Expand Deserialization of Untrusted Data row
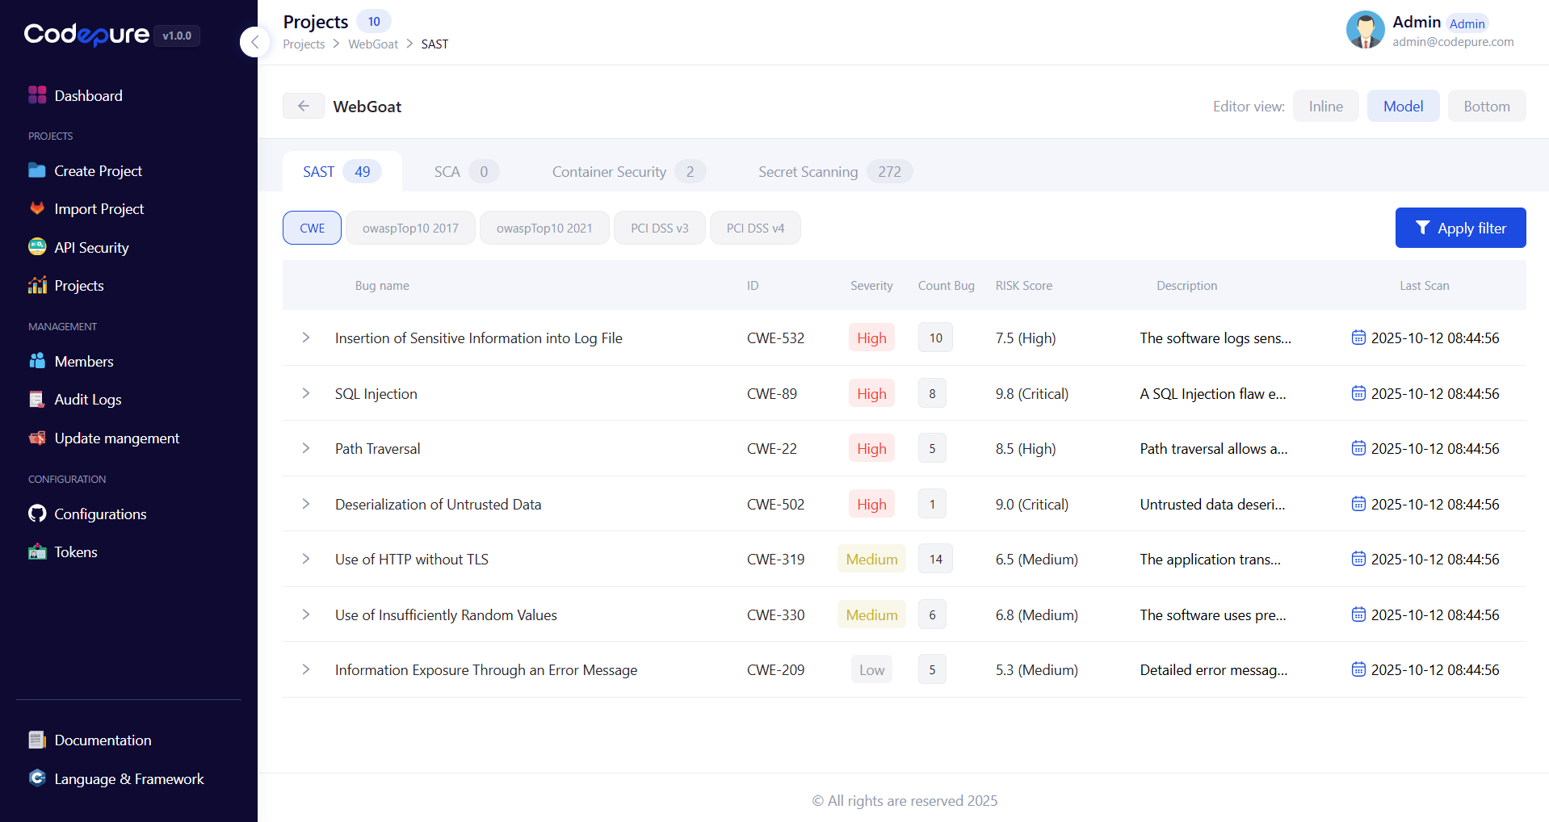This screenshot has width=1549, height=822. point(306,504)
